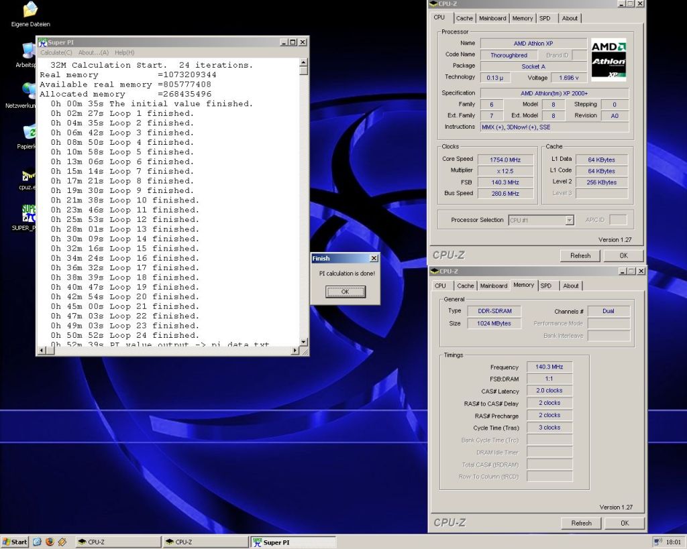Click the Memory Size value 1024 MBytes

tap(494, 324)
